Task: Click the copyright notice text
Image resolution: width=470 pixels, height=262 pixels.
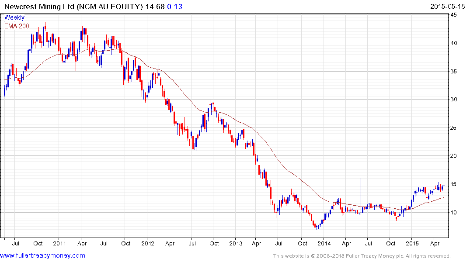Action: [362, 256]
